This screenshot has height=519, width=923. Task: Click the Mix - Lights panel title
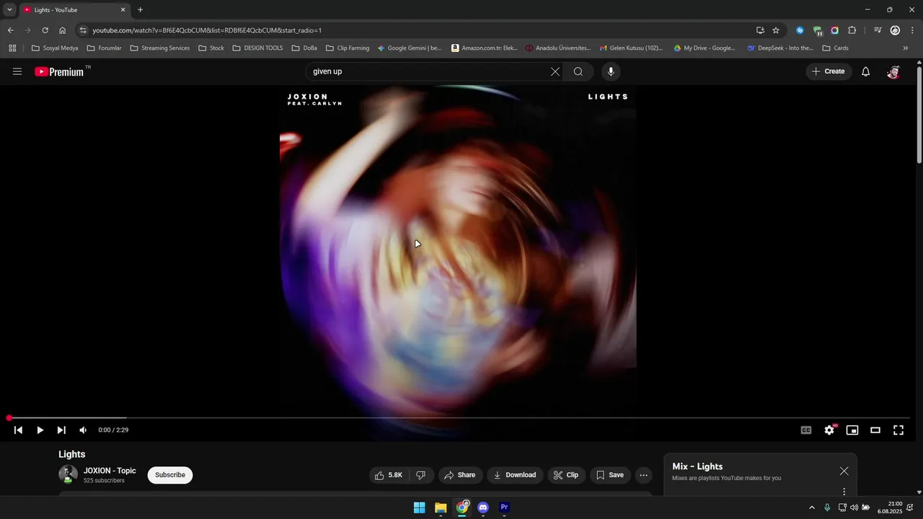pos(697,466)
